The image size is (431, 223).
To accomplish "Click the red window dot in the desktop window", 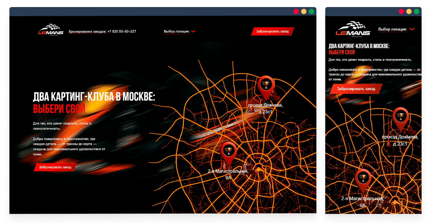I will pos(296,11).
